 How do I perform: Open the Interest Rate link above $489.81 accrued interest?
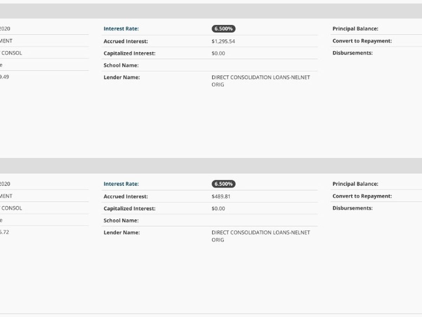(x=121, y=184)
